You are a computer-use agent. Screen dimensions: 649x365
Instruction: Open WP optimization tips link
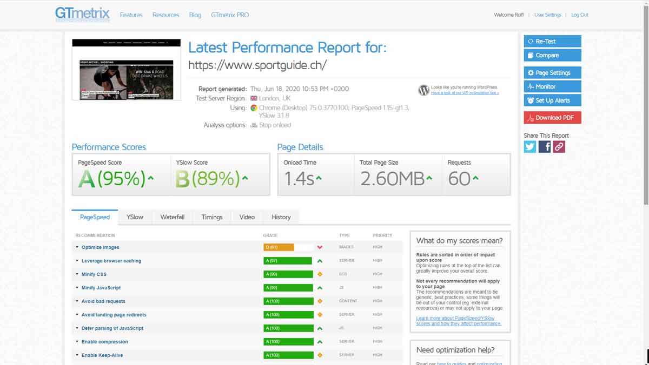(x=465, y=93)
